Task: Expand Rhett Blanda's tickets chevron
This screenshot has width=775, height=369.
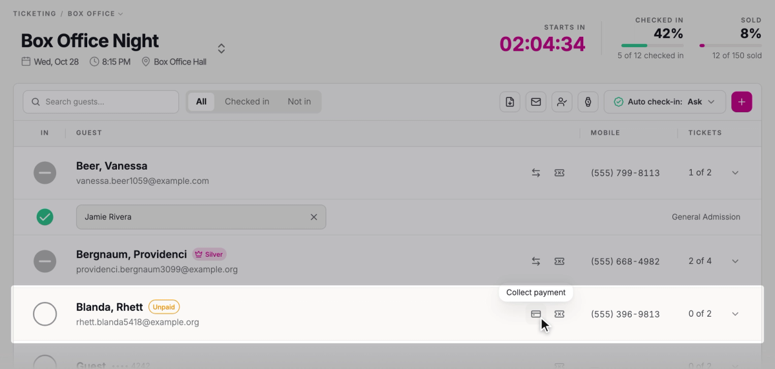Action: [x=735, y=314]
